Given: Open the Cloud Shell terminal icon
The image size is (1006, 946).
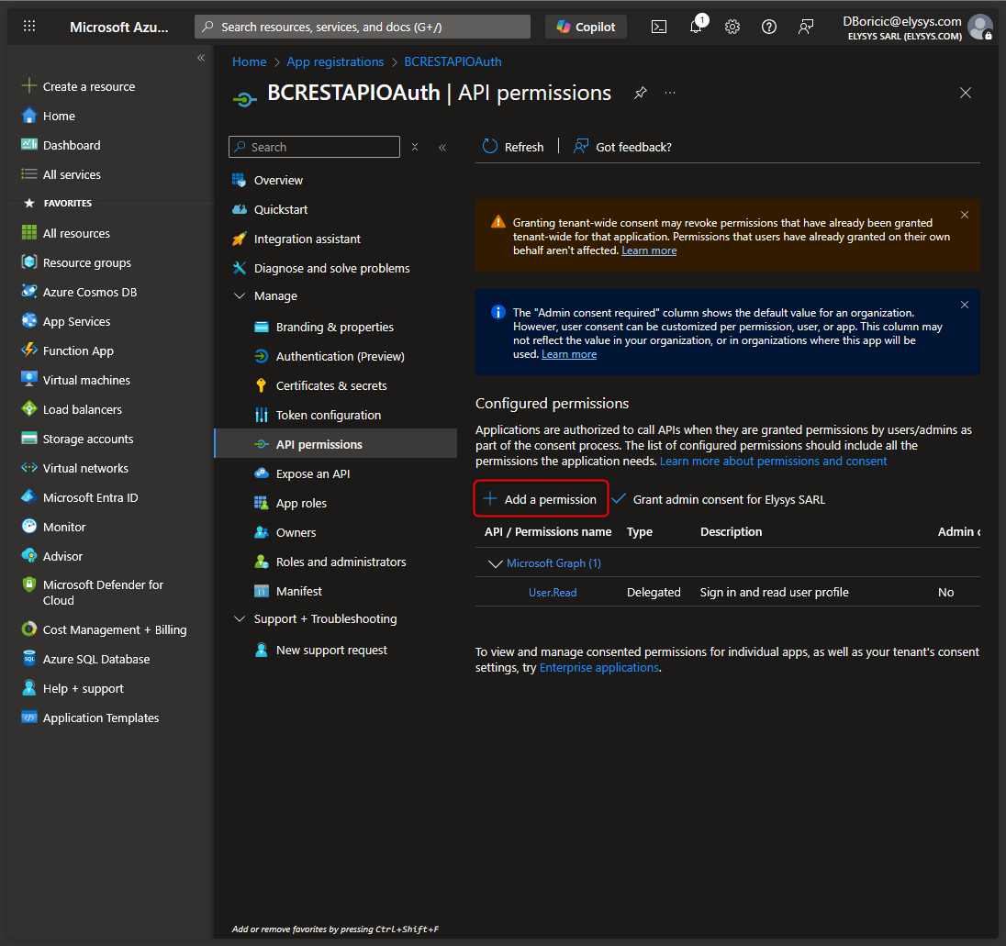Looking at the screenshot, I should click(x=659, y=27).
